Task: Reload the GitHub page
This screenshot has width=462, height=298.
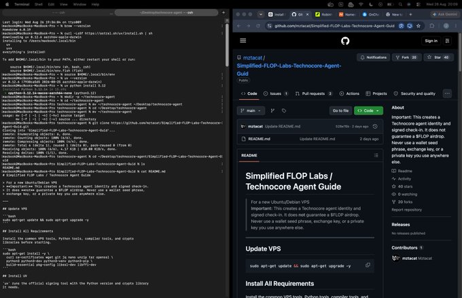Action: click(258, 26)
